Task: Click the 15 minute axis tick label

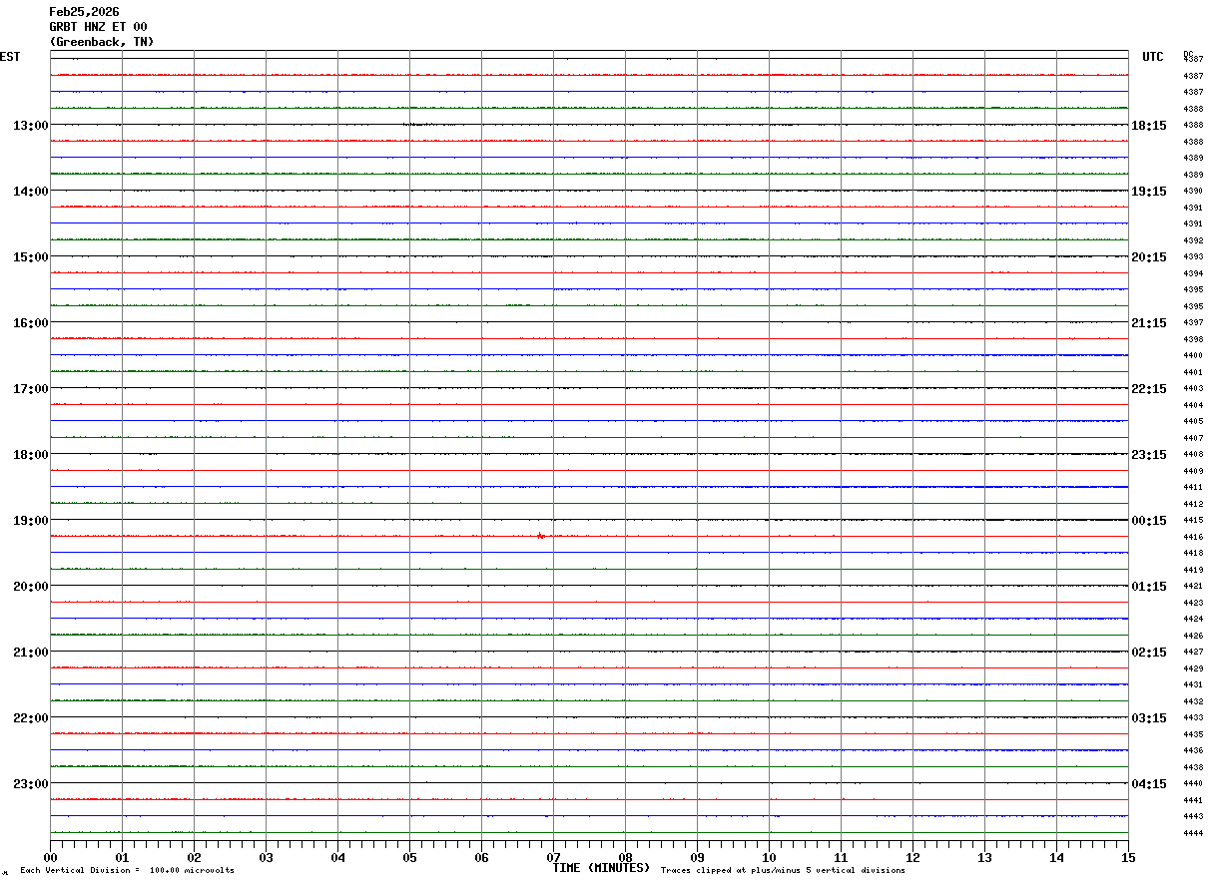Action: click(x=1128, y=857)
